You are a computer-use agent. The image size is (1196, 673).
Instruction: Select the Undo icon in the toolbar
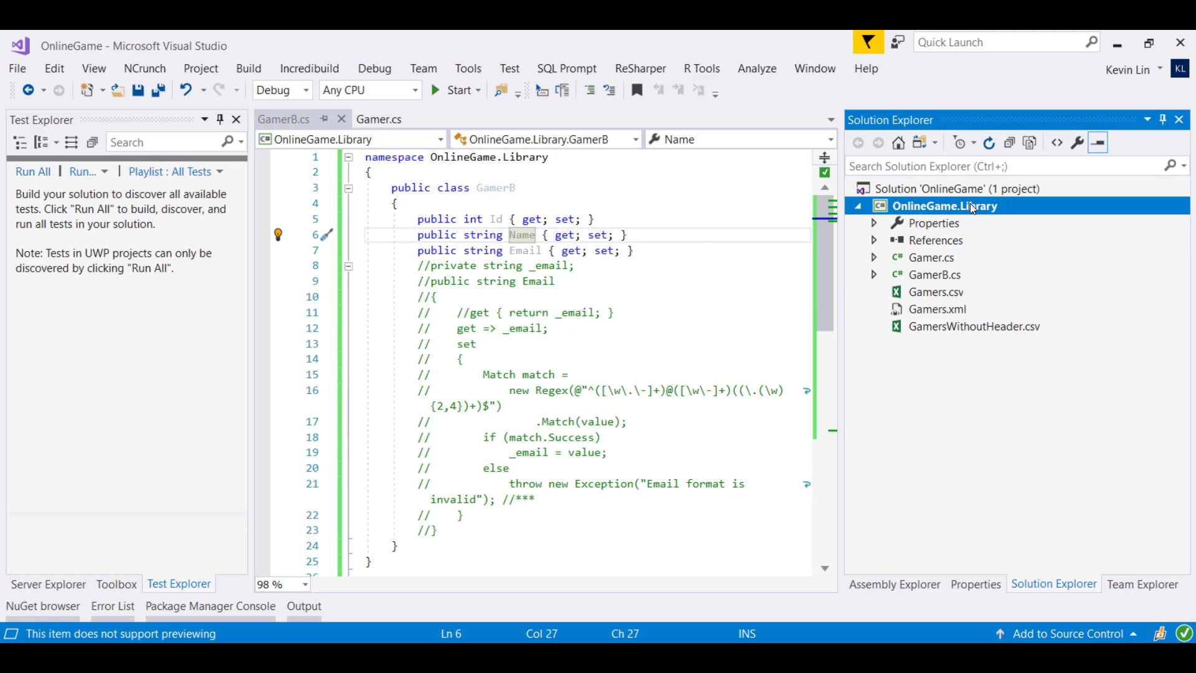(186, 90)
